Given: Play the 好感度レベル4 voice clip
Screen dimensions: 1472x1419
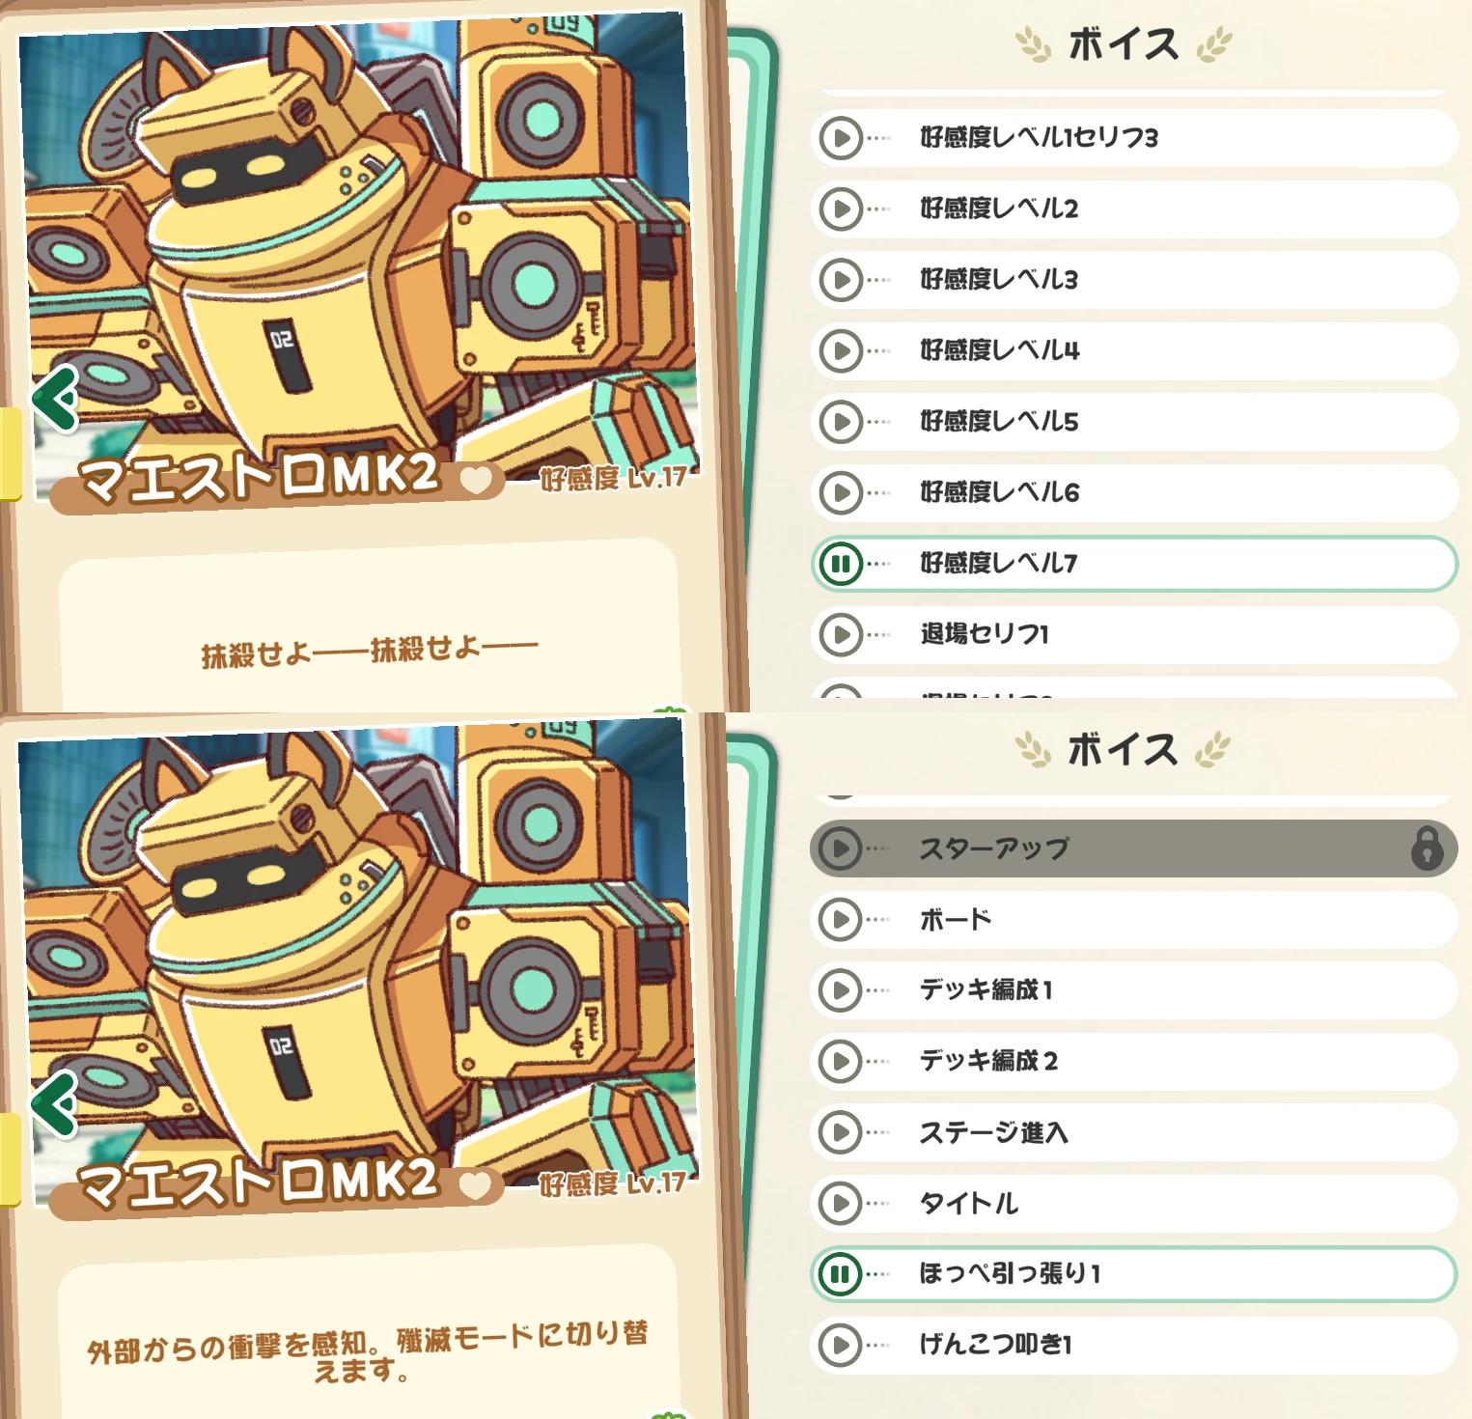Looking at the screenshot, I should [841, 350].
